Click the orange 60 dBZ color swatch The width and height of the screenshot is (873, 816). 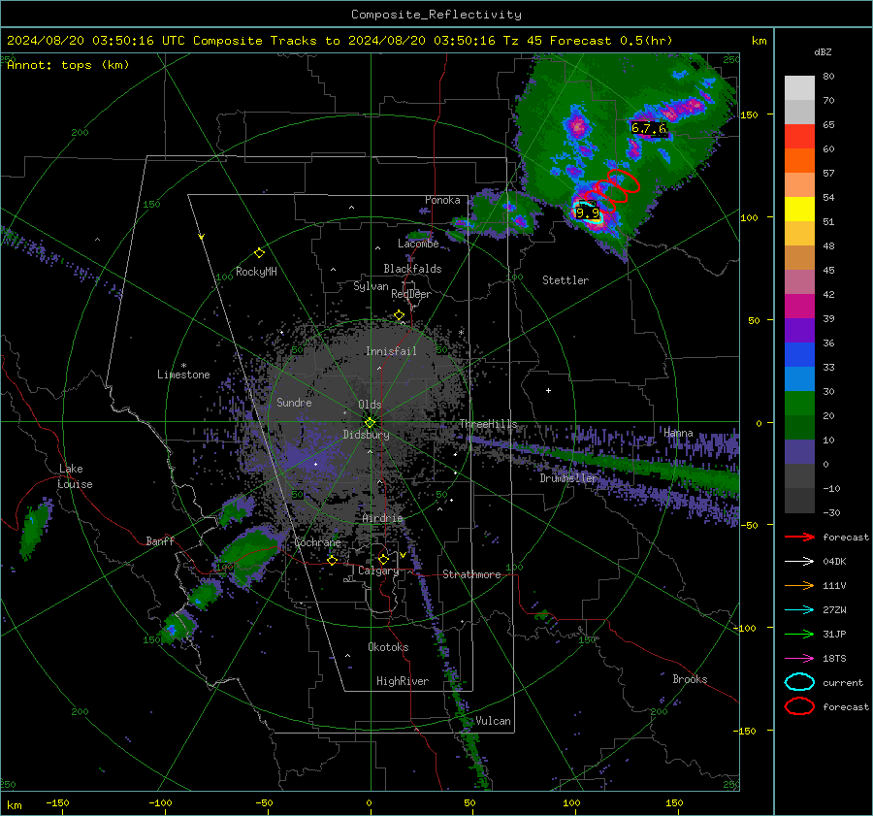[799, 161]
